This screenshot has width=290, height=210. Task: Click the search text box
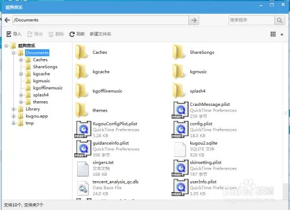tap(252, 20)
